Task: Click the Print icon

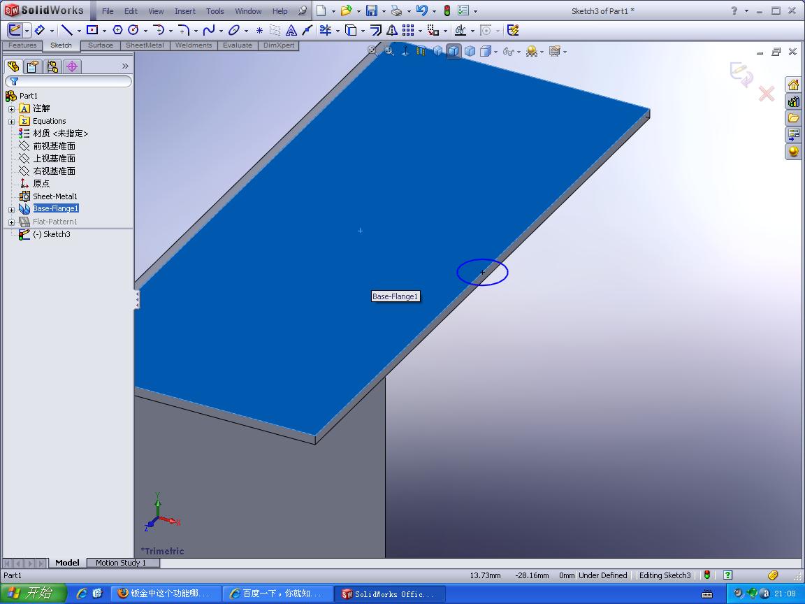Action: coord(396,10)
